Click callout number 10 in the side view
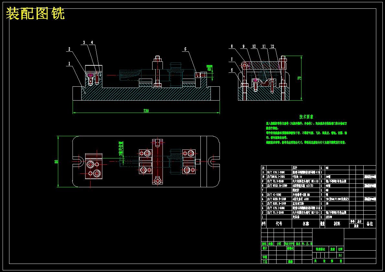385x272 pixels. pos(254,46)
